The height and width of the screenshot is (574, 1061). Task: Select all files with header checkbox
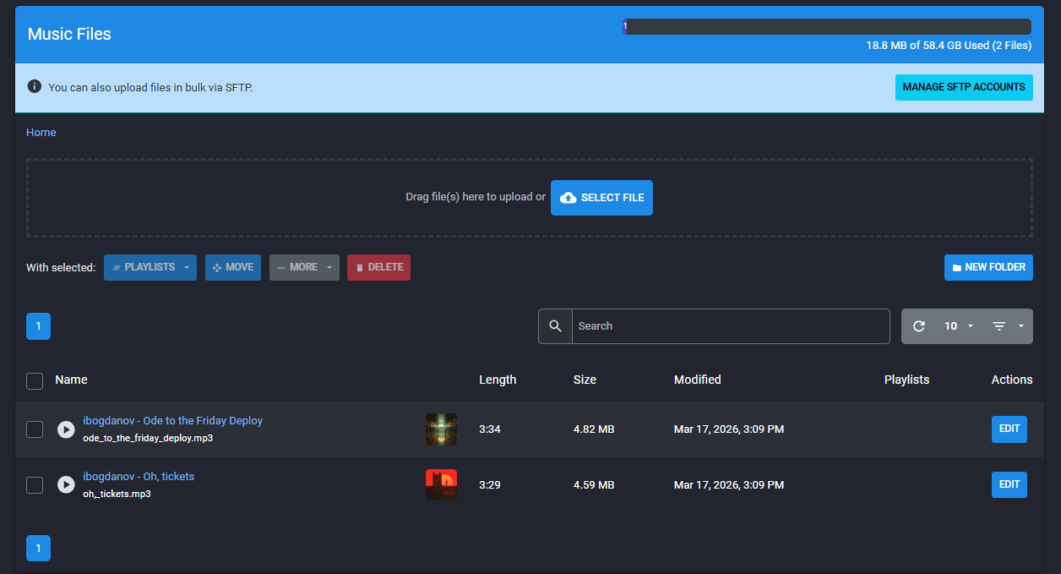[x=35, y=380]
